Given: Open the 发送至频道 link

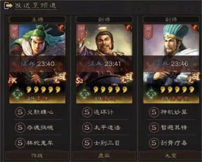Looking at the screenshot, I should pyautogui.click(x=35, y=6).
